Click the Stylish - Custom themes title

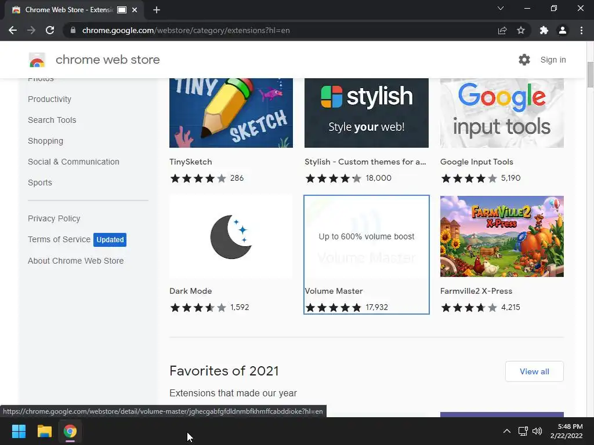pos(365,162)
